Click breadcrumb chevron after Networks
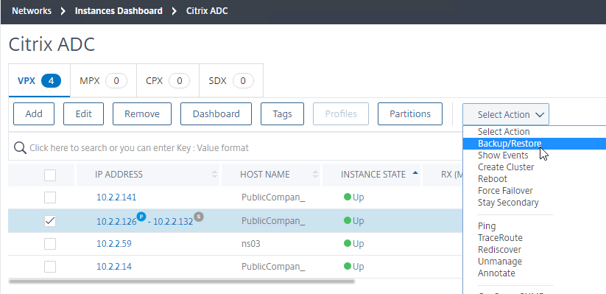This screenshot has height=294, width=606. (x=63, y=11)
